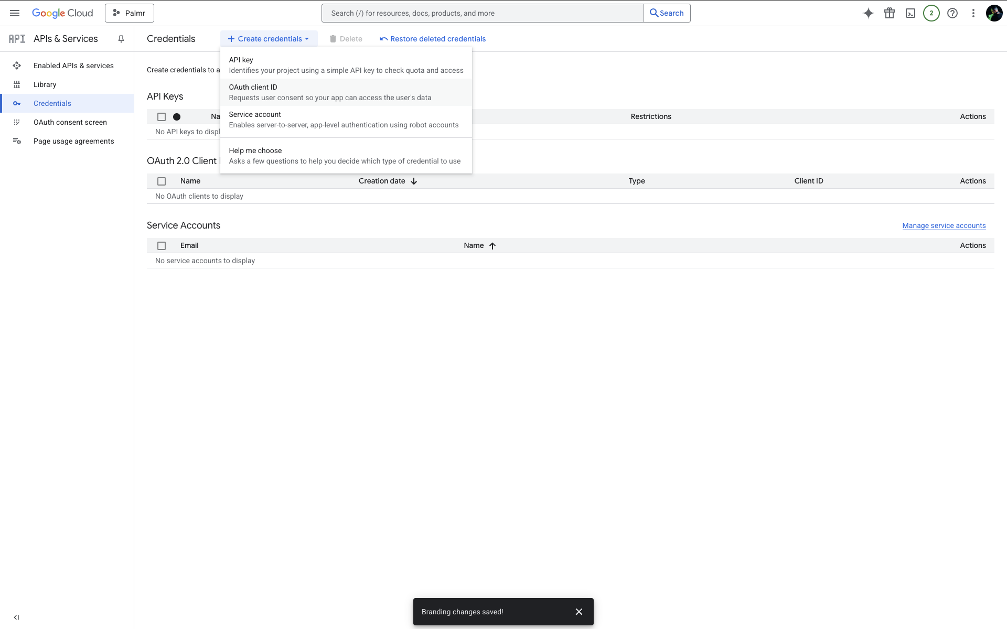The height and width of the screenshot is (629, 1007).
Task: Open notifications badge showing 2
Action: (x=931, y=13)
